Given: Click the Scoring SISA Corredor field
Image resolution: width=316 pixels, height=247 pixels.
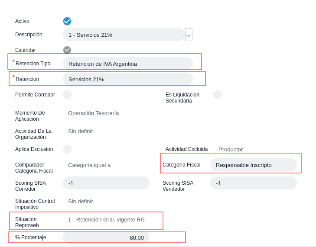Looking at the screenshot, I should 106,183.
